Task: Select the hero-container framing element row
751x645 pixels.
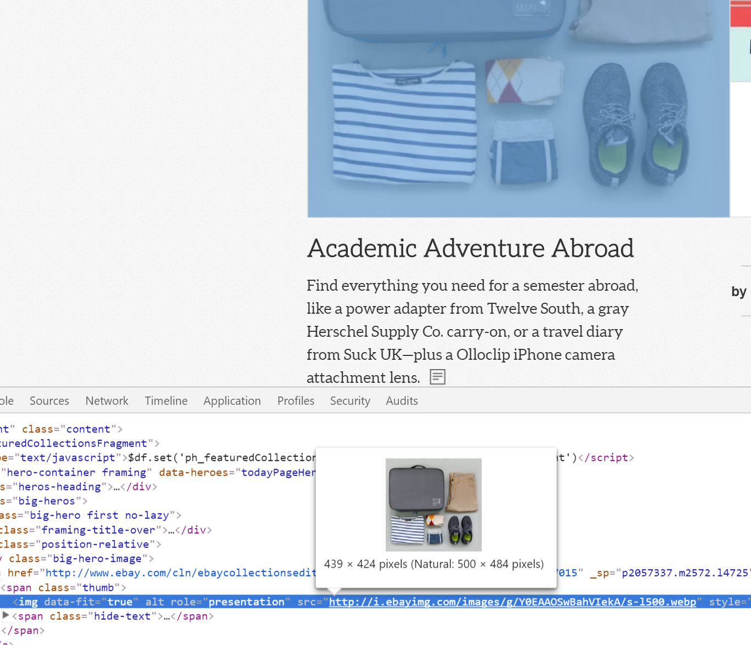Action: coord(158,472)
